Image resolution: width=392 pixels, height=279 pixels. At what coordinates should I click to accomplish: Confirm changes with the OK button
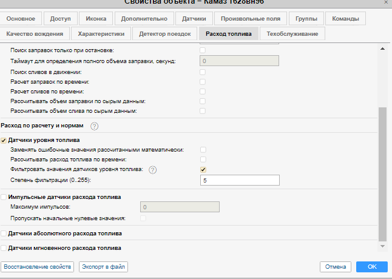pos(371,267)
